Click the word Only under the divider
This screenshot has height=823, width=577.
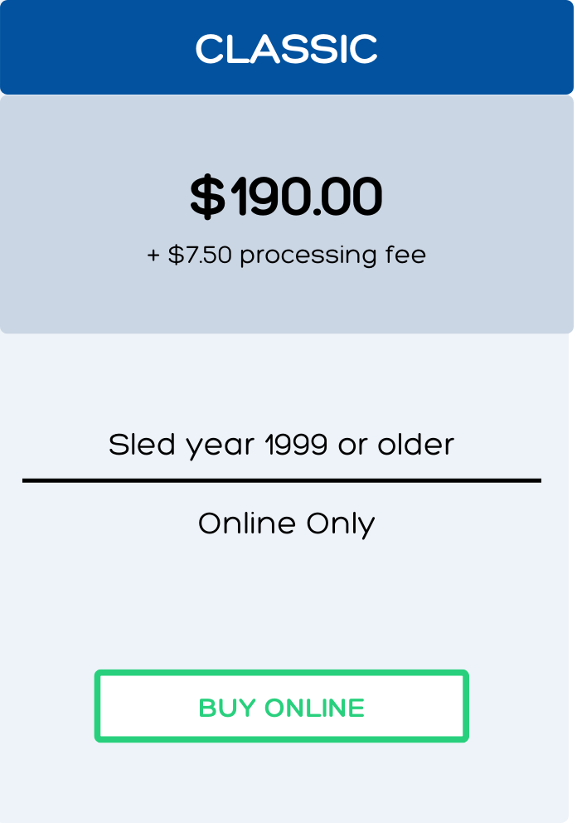(341, 525)
